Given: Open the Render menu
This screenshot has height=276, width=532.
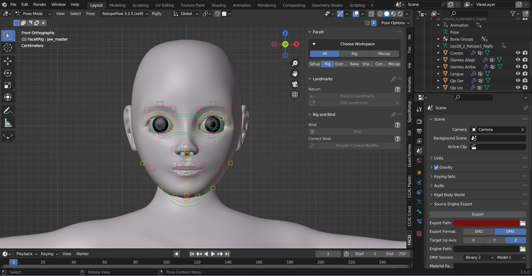Looking at the screenshot, I should [40, 4].
